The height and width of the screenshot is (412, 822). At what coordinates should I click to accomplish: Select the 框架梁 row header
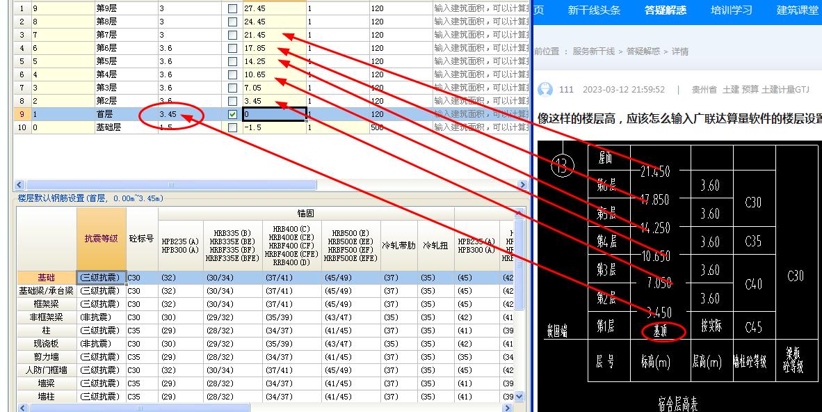[47, 304]
